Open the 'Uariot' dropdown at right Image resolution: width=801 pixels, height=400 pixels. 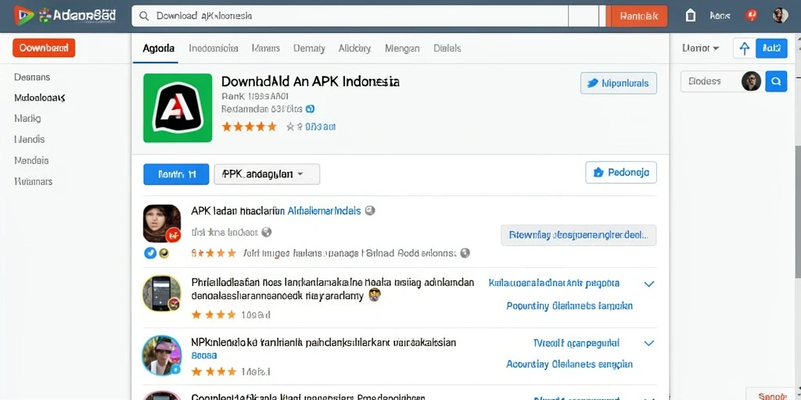[x=700, y=48]
